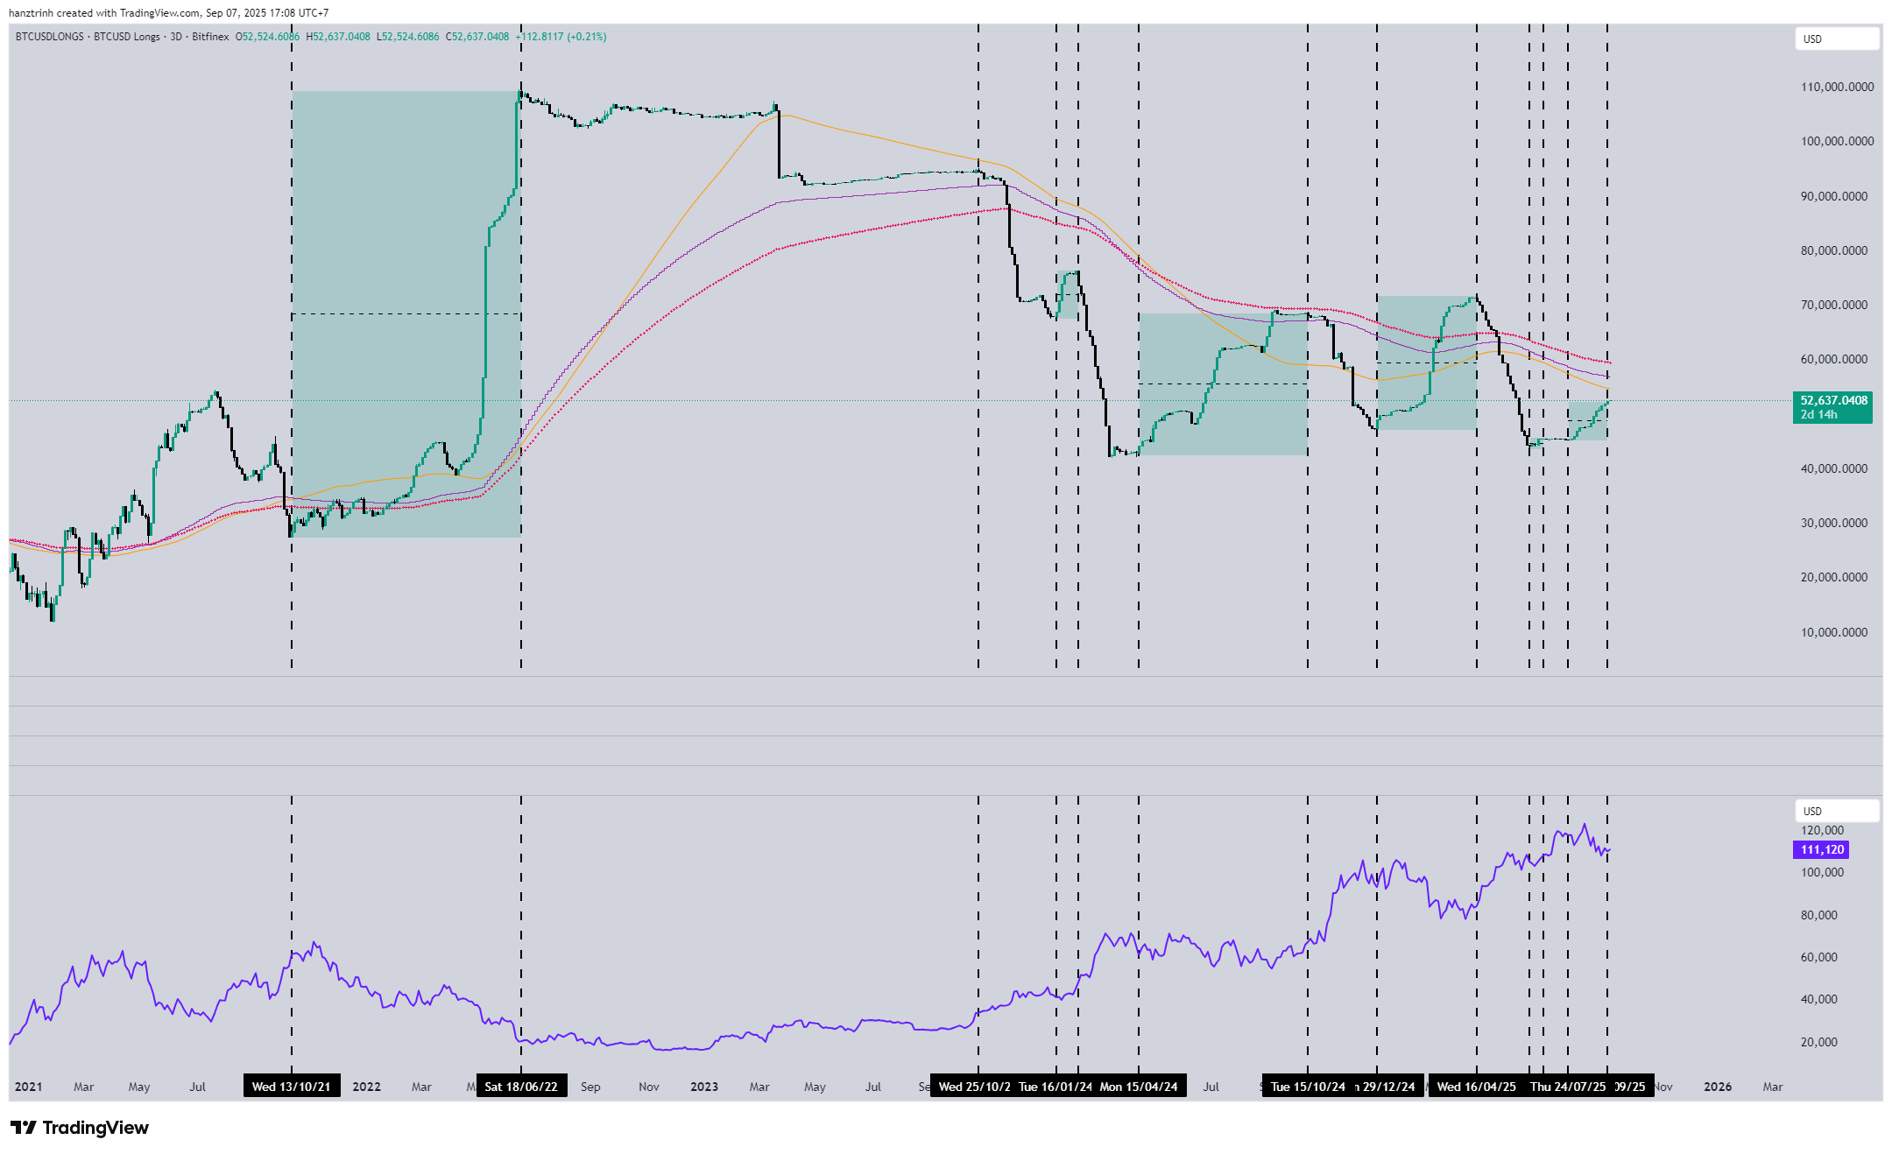Click the 110,000.0000 price axis label
This screenshot has width=1892, height=1154.
(1837, 87)
